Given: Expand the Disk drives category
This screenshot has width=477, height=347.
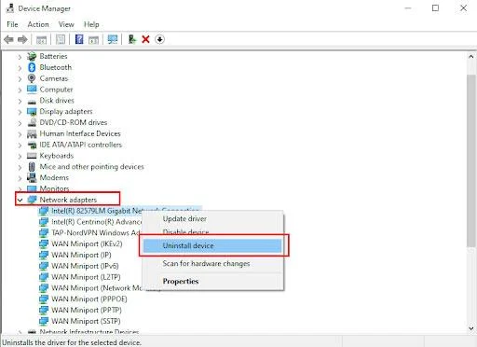Looking at the screenshot, I should [20, 102].
